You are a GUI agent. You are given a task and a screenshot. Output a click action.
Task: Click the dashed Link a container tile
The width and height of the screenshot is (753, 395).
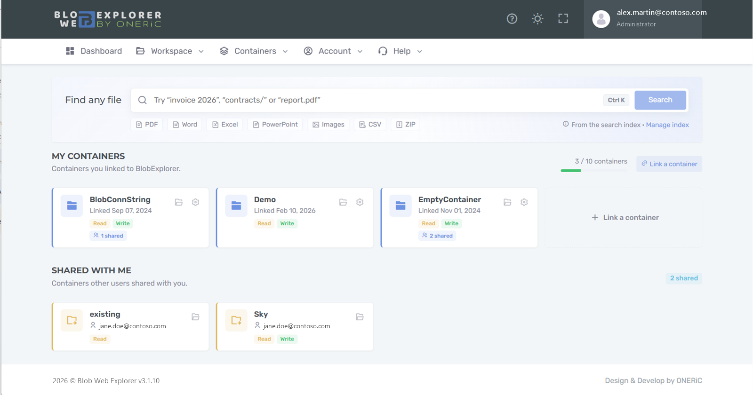[624, 218]
